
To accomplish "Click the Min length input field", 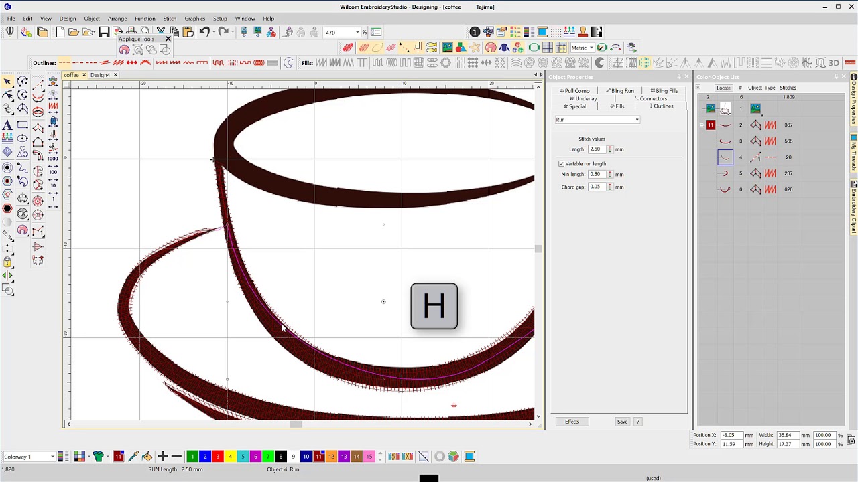I will pos(597,175).
